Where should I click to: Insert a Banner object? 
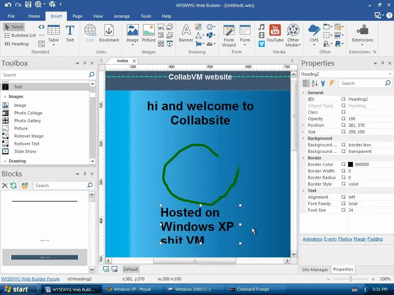point(186,34)
